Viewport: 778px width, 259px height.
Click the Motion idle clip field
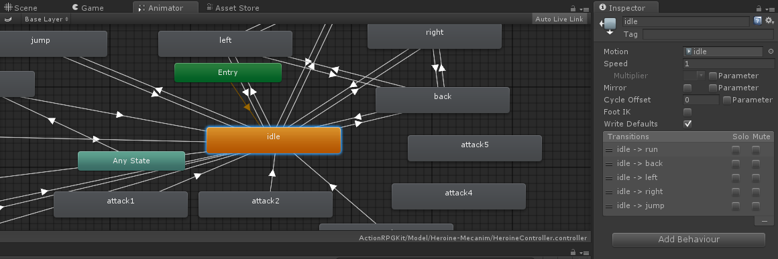point(723,52)
